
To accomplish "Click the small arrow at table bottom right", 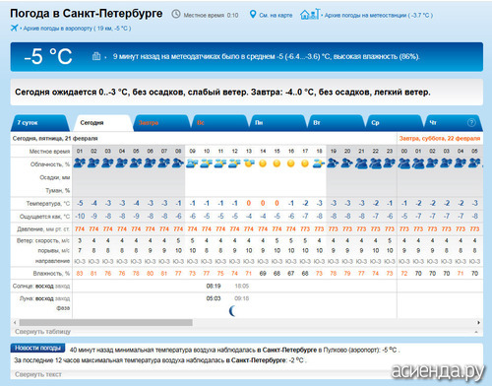I will tap(476, 332).
